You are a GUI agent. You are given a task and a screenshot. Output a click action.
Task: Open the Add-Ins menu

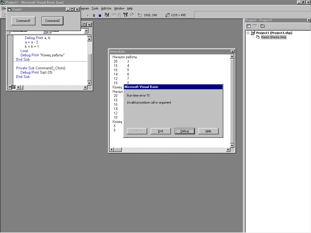[x=106, y=8]
